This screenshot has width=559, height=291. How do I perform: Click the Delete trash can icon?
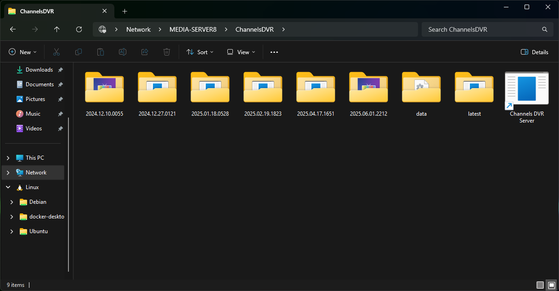(x=167, y=52)
